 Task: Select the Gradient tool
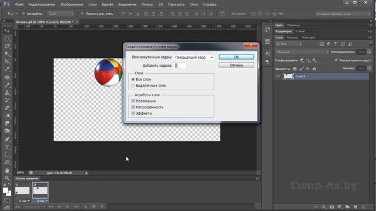click(7, 115)
